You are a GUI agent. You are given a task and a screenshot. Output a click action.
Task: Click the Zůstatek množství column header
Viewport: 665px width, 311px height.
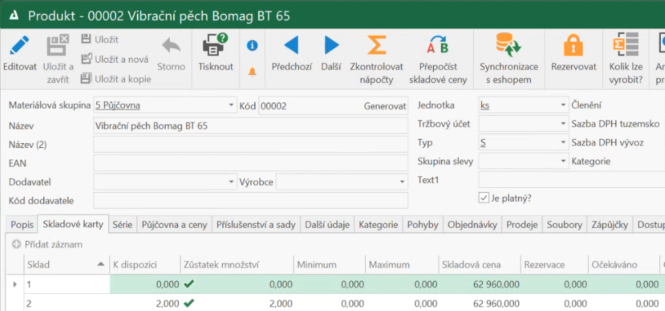pyautogui.click(x=237, y=265)
